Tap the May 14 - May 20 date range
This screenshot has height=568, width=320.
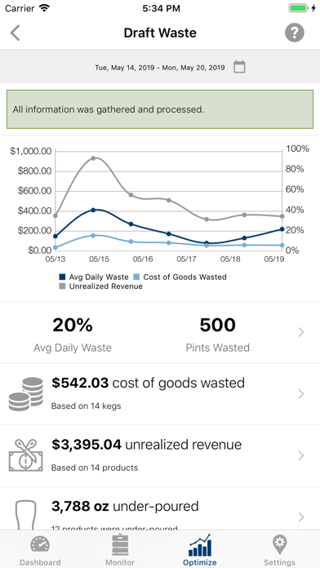click(160, 68)
